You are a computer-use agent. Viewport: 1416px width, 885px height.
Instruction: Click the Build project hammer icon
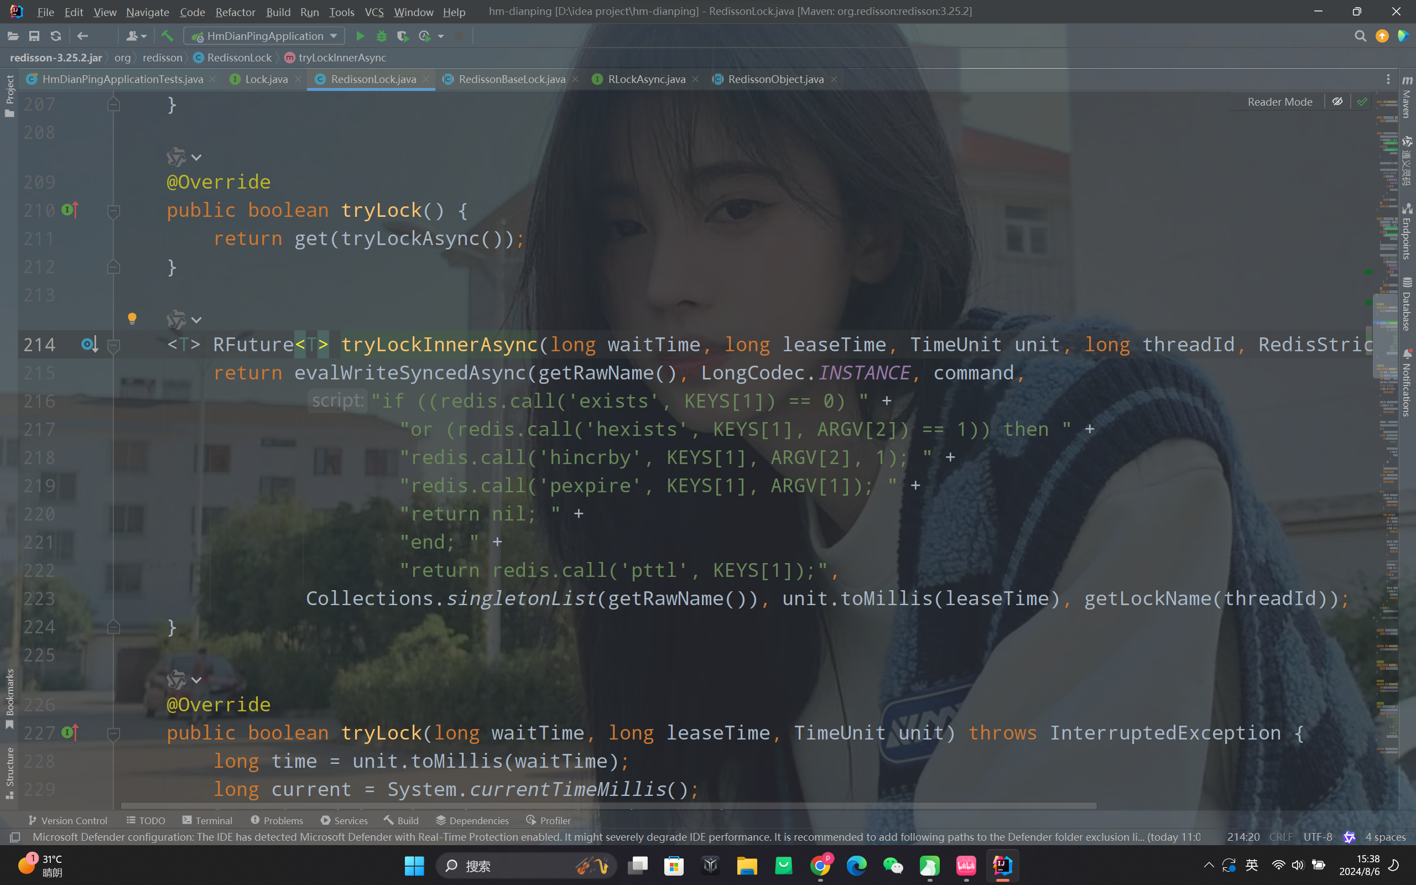point(168,37)
